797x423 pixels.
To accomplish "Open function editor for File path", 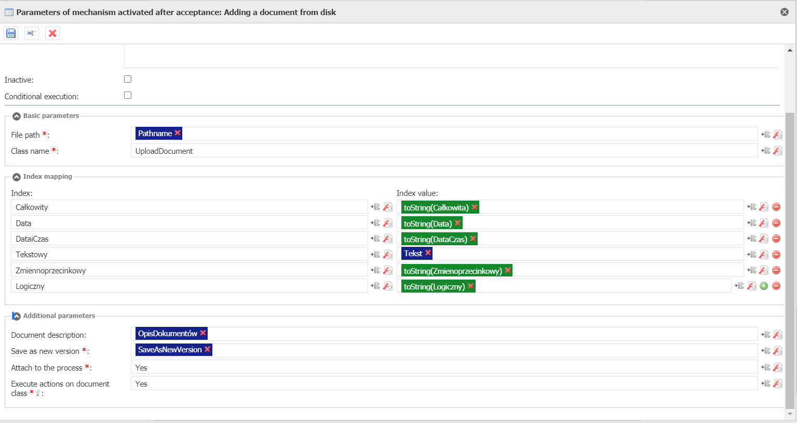I will click(x=778, y=135).
